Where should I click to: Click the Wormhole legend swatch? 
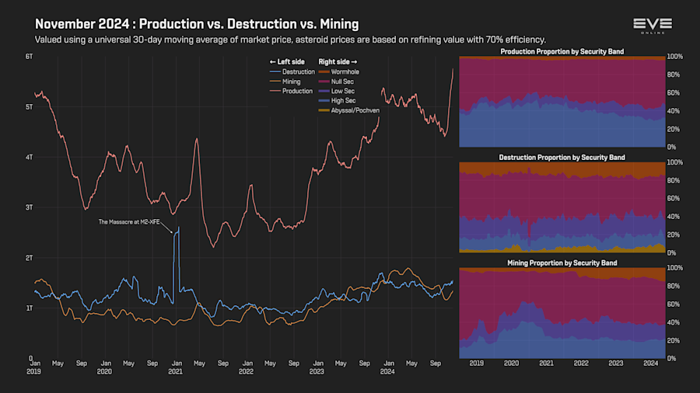324,71
